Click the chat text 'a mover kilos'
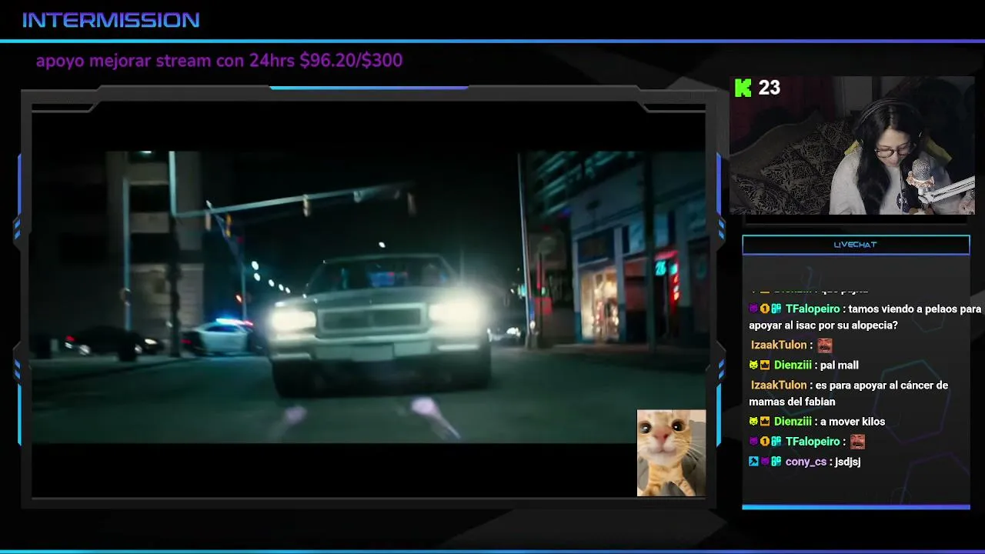The image size is (985, 554). tap(853, 422)
